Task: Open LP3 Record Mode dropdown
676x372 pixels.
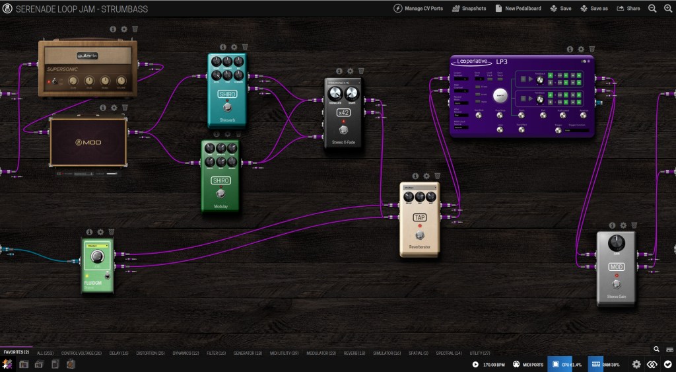Action: point(461,103)
